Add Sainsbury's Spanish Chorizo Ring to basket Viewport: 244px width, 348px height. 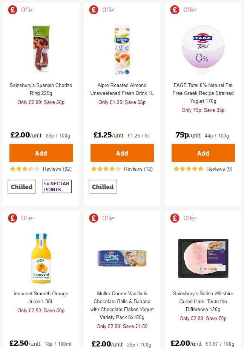click(41, 153)
